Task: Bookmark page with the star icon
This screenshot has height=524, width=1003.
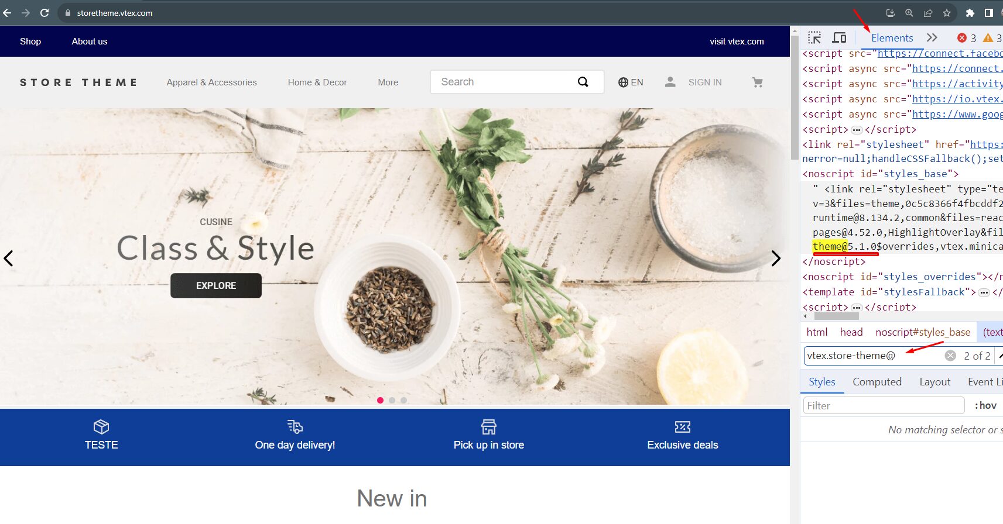Action: pyautogui.click(x=947, y=13)
